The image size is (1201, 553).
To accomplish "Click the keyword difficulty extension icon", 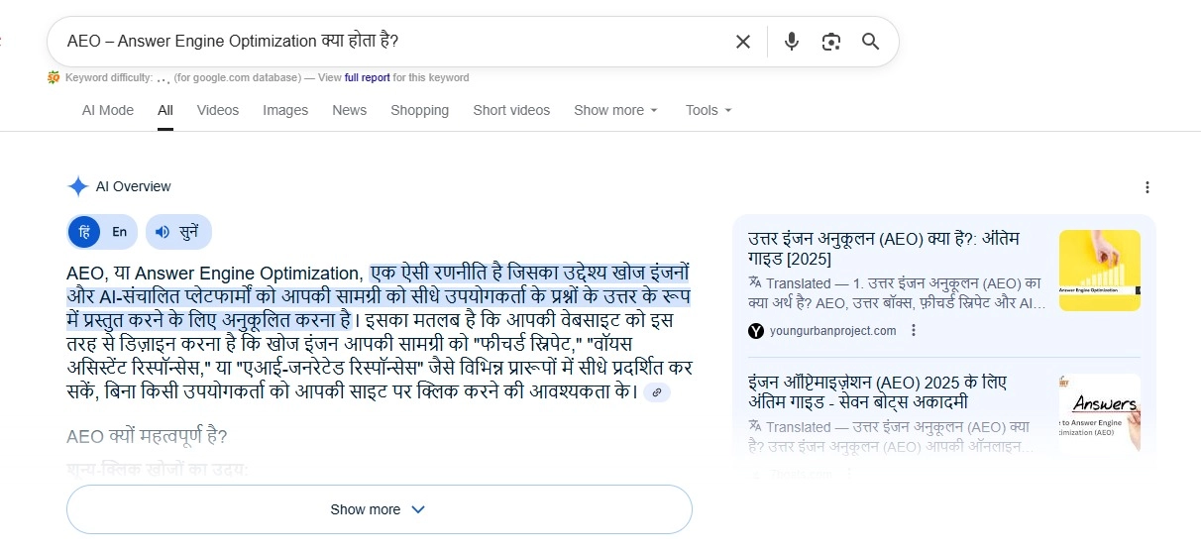I will tap(54, 77).
